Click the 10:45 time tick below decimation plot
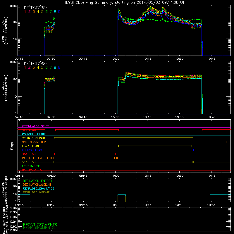This screenshot has height=234, width=234. (x=211, y=205)
